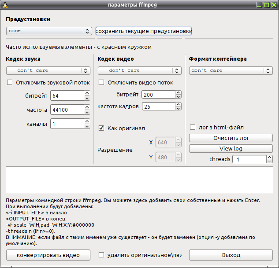Toggle the delete original file checkbox
The height and width of the screenshot is (268, 279).
click(101, 255)
